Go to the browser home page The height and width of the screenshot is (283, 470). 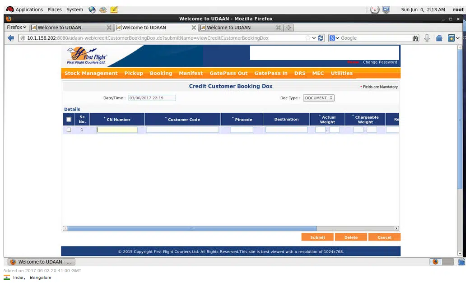[x=439, y=38]
